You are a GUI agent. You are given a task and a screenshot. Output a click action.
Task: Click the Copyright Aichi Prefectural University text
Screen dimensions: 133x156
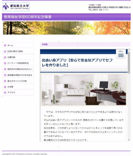coord(24,154)
